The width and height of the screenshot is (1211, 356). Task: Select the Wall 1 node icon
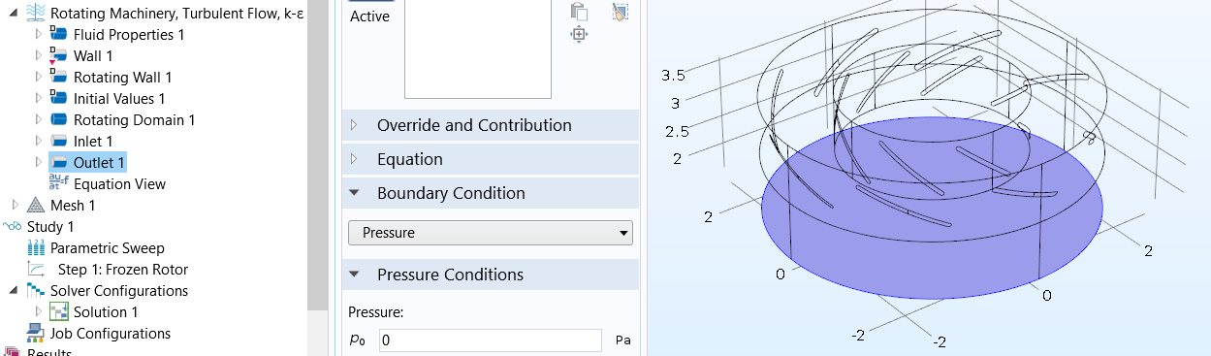tap(58, 56)
